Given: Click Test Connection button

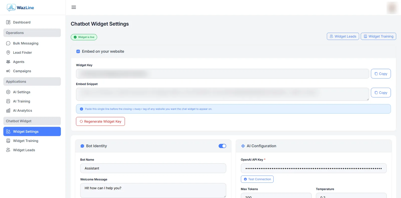Looking at the screenshot, I should (257, 179).
